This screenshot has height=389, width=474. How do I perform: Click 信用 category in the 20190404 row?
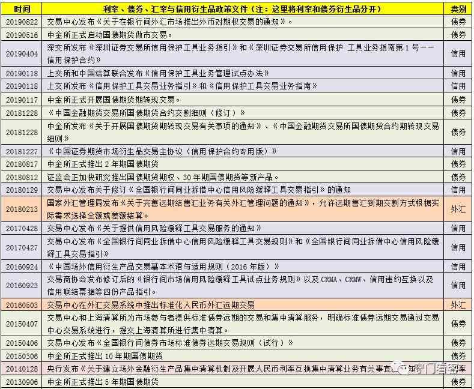pos(458,54)
